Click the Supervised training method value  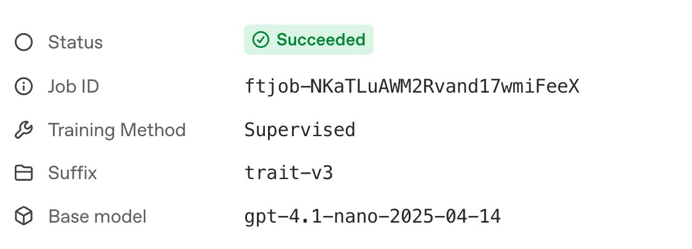(300, 130)
